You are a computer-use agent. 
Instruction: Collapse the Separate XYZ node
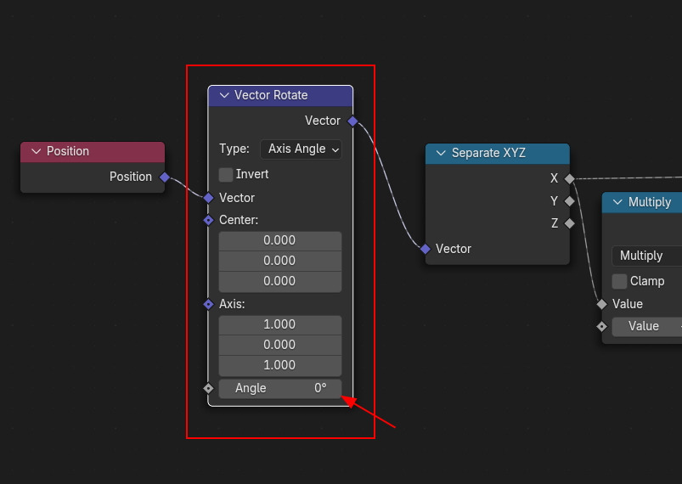click(441, 153)
